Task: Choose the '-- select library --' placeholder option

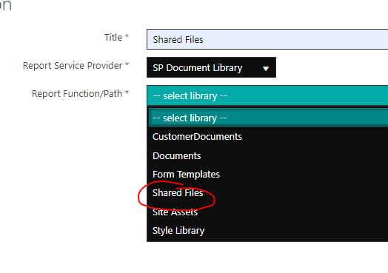Action: (268, 118)
